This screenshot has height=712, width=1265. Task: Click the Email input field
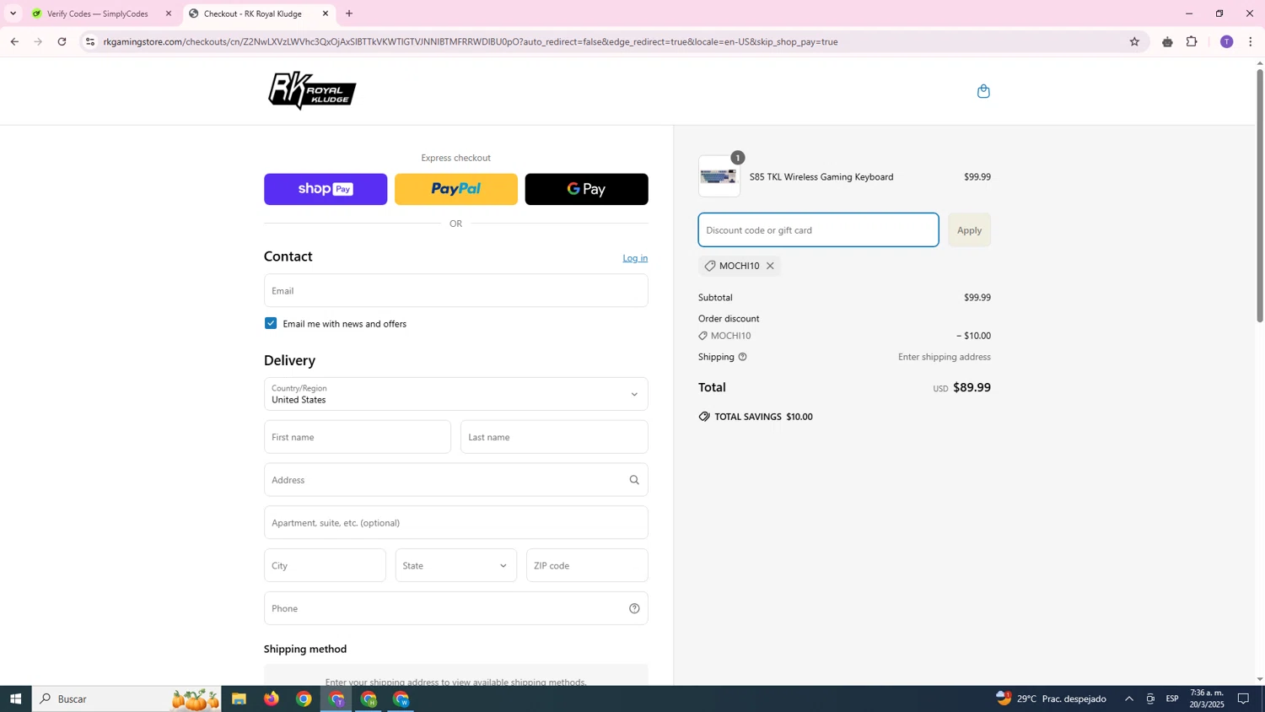[456, 290]
